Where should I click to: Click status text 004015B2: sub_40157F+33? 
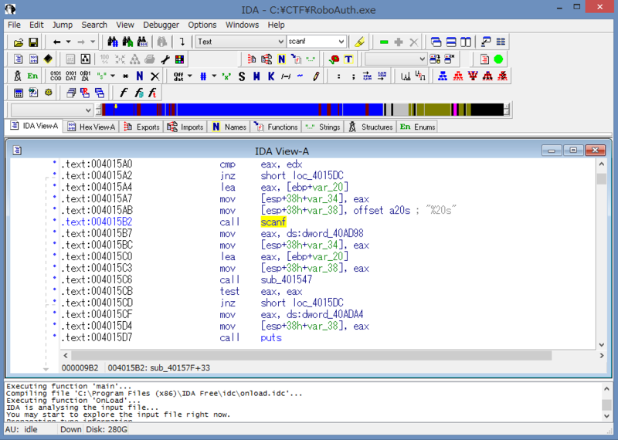(159, 368)
